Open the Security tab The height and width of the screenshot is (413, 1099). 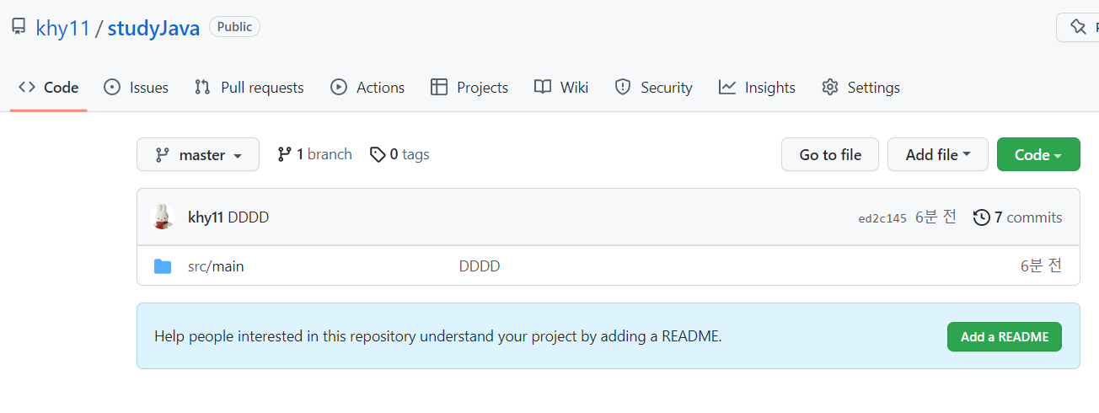point(653,88)
